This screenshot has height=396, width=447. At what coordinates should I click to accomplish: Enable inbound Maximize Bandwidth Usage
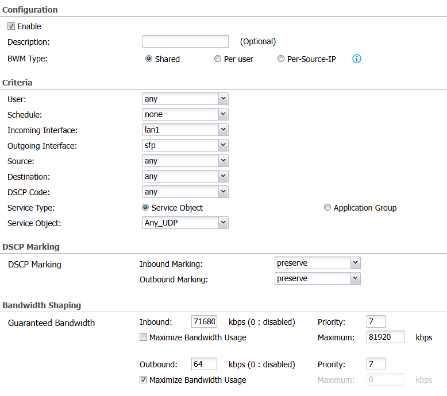click(143, 337)
